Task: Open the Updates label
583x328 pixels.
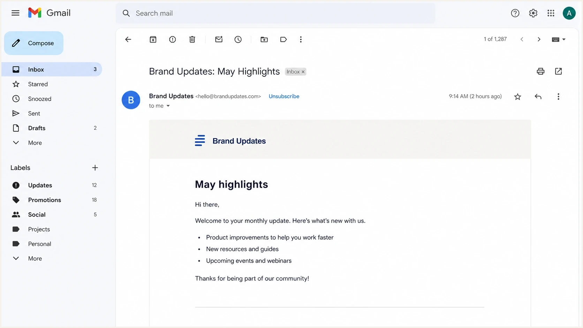Action: coord(52,185)
